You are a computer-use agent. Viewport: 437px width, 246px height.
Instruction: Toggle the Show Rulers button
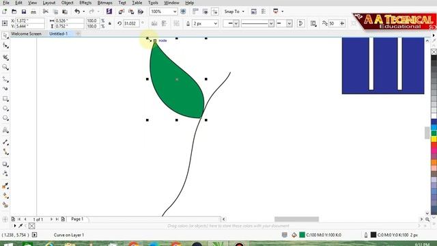[195, 12]
